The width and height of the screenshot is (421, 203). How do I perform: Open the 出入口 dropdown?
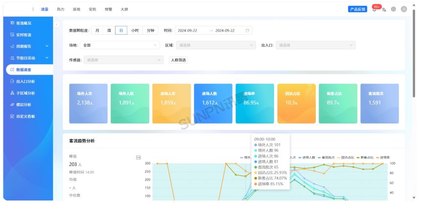pyautogui.click(x=316, y=45)
